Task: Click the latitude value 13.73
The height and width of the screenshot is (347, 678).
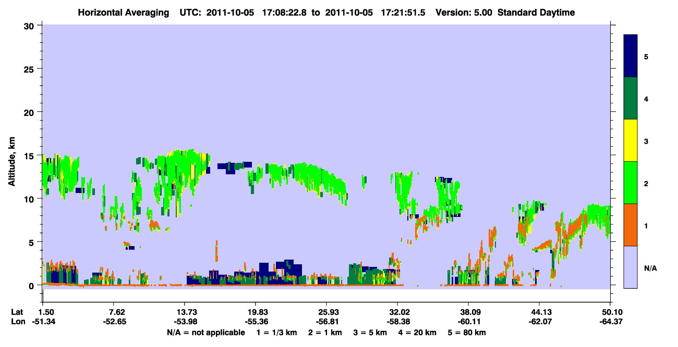Action: point(184,312)
